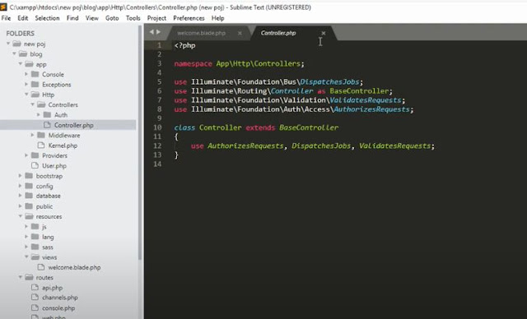The height and width of the screenshot is (319, 527).
Task: Click DispatchesJobs on line 5
Action: click(329, 82)
